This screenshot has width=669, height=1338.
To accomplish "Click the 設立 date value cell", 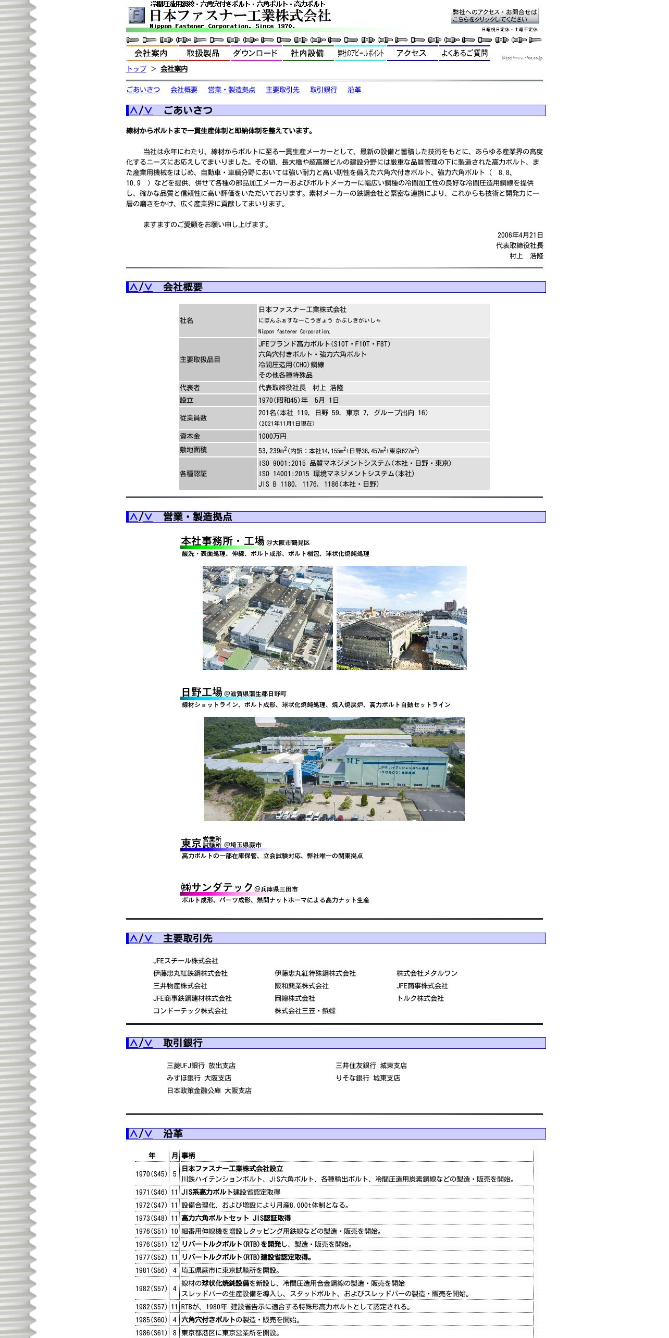I will (373, 400).
